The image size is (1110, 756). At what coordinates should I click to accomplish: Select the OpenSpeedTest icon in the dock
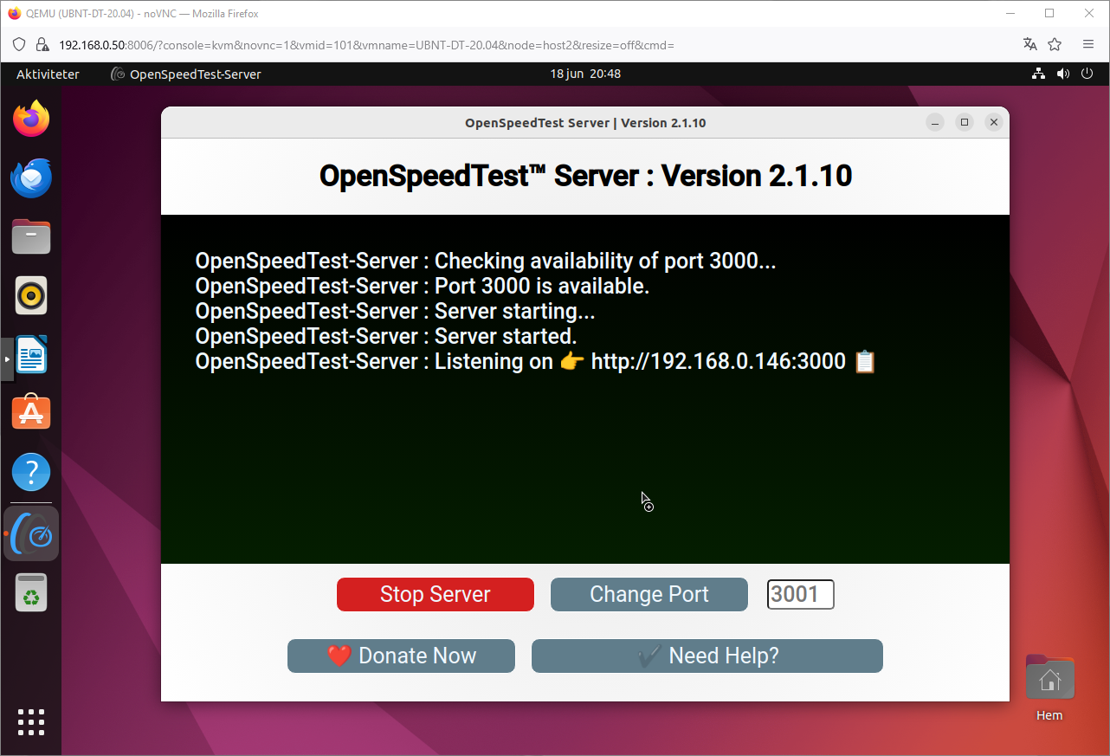[31, 533]
